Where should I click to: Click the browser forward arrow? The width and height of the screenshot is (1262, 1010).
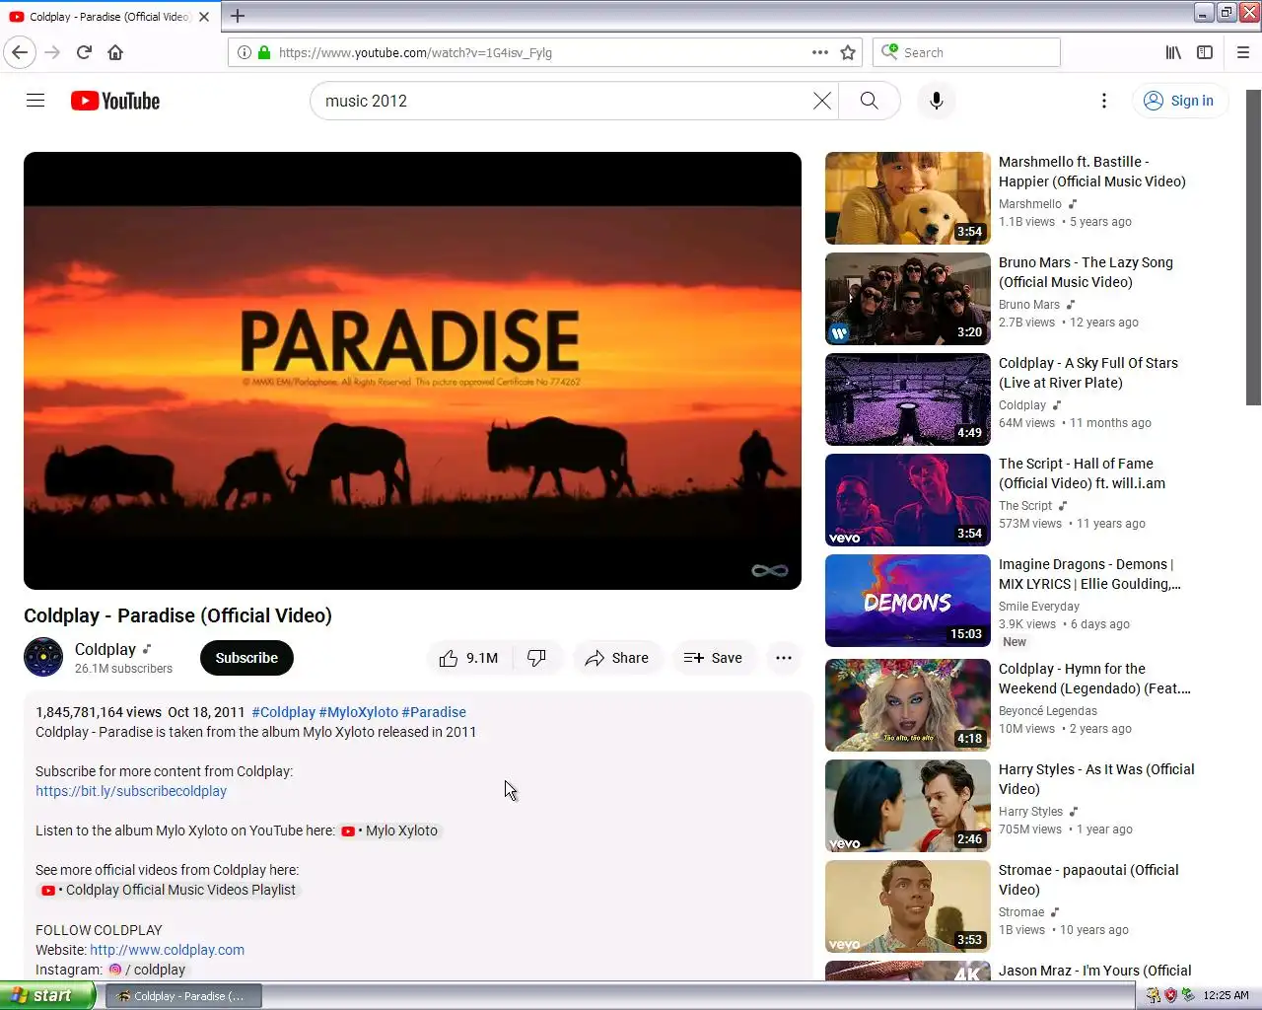52,52
